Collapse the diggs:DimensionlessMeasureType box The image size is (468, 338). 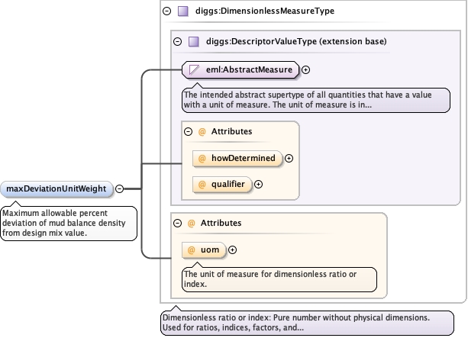167,11
